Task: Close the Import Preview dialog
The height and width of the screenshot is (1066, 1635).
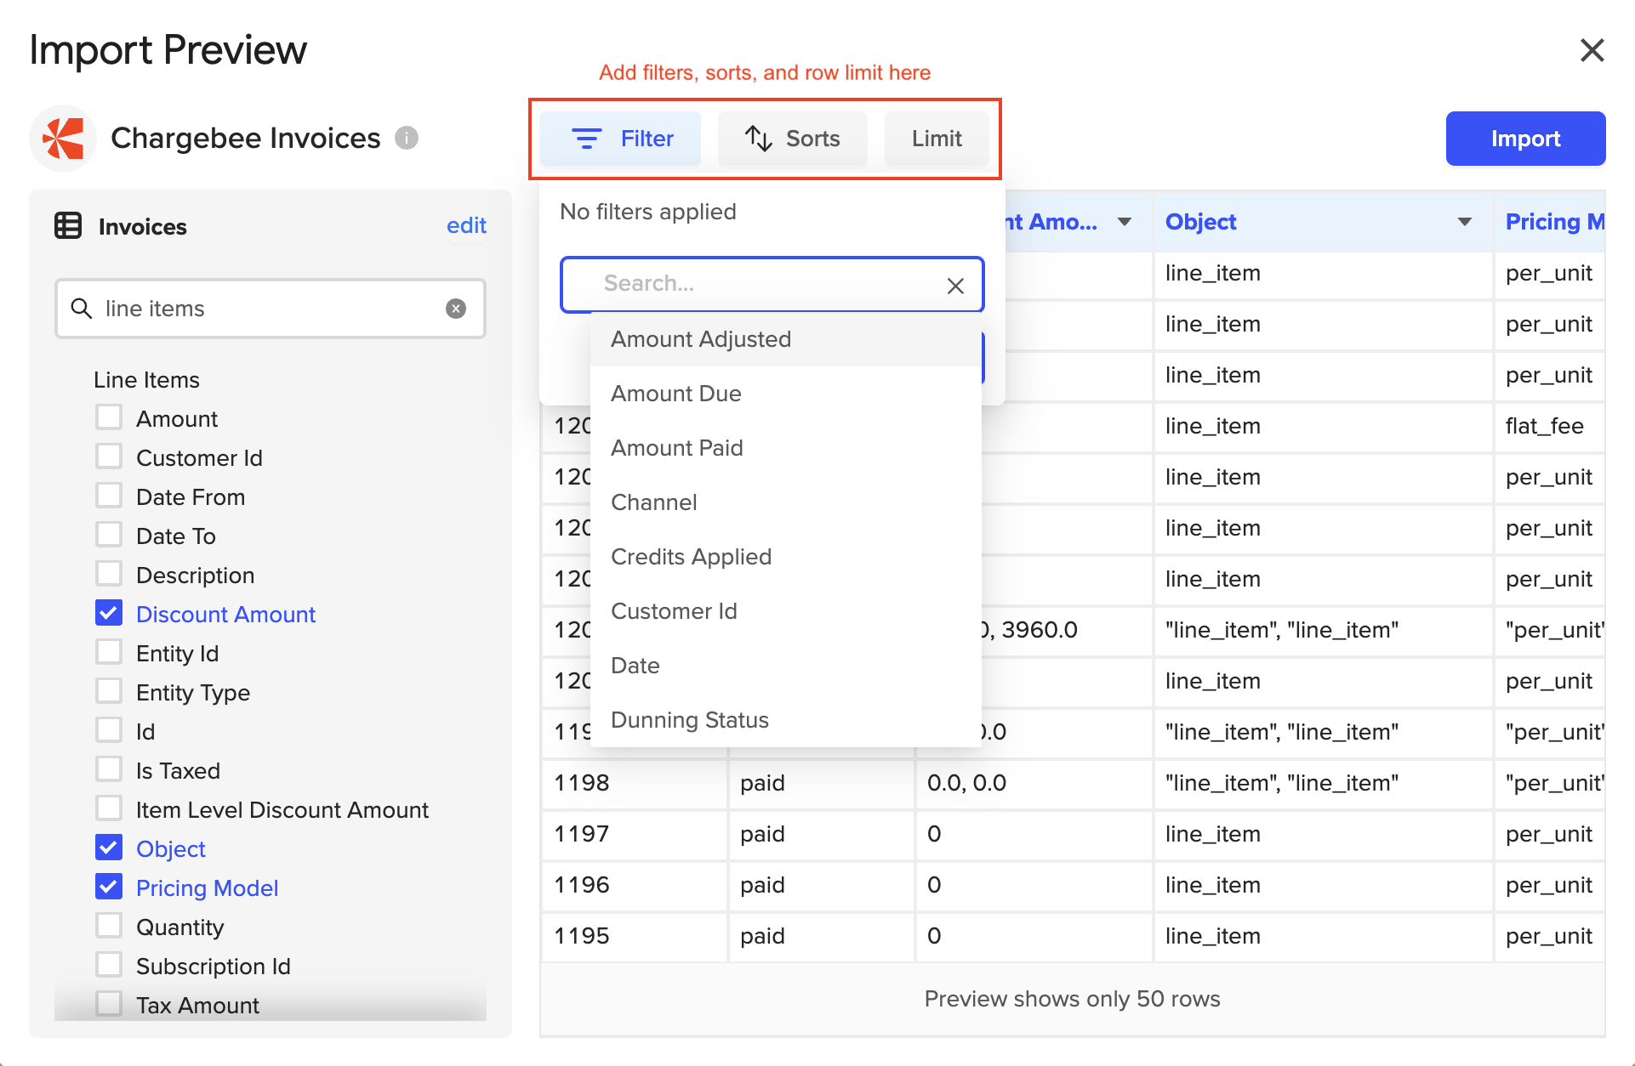Action: tap(1592, 50)
